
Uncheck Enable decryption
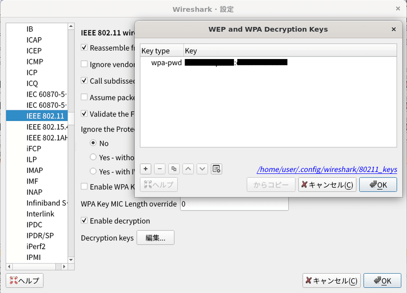point(84,221)
